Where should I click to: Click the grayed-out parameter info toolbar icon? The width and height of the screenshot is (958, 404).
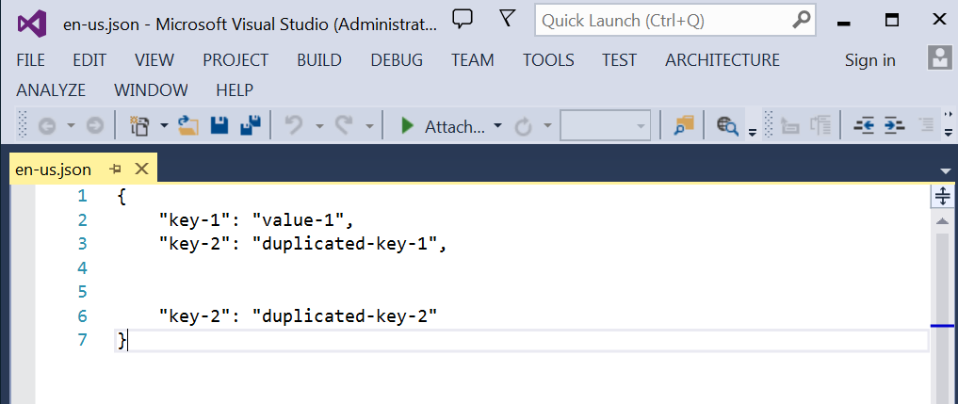(820, 126)
